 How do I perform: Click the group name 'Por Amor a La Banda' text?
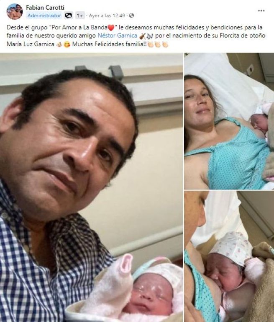click(79, 27)
